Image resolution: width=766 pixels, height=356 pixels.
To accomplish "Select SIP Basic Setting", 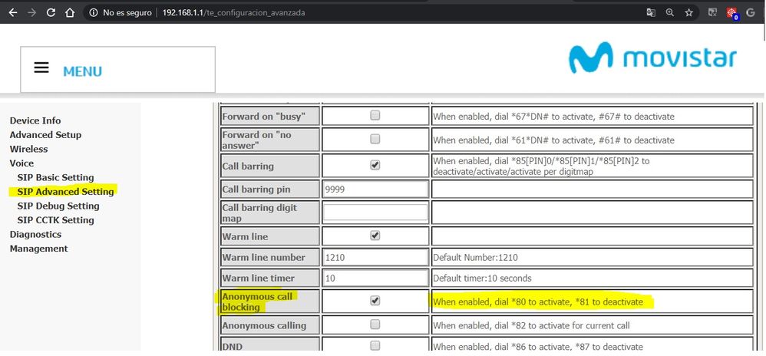I will point(55,177).
